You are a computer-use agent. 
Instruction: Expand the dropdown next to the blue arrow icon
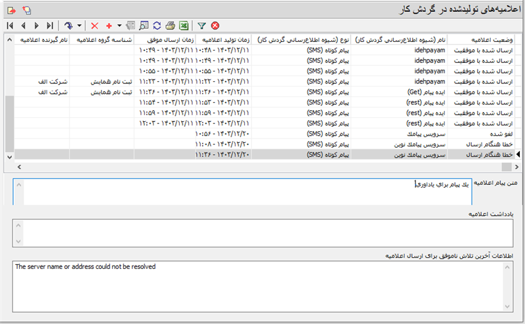pyautogui.click(x=79, y=26)
